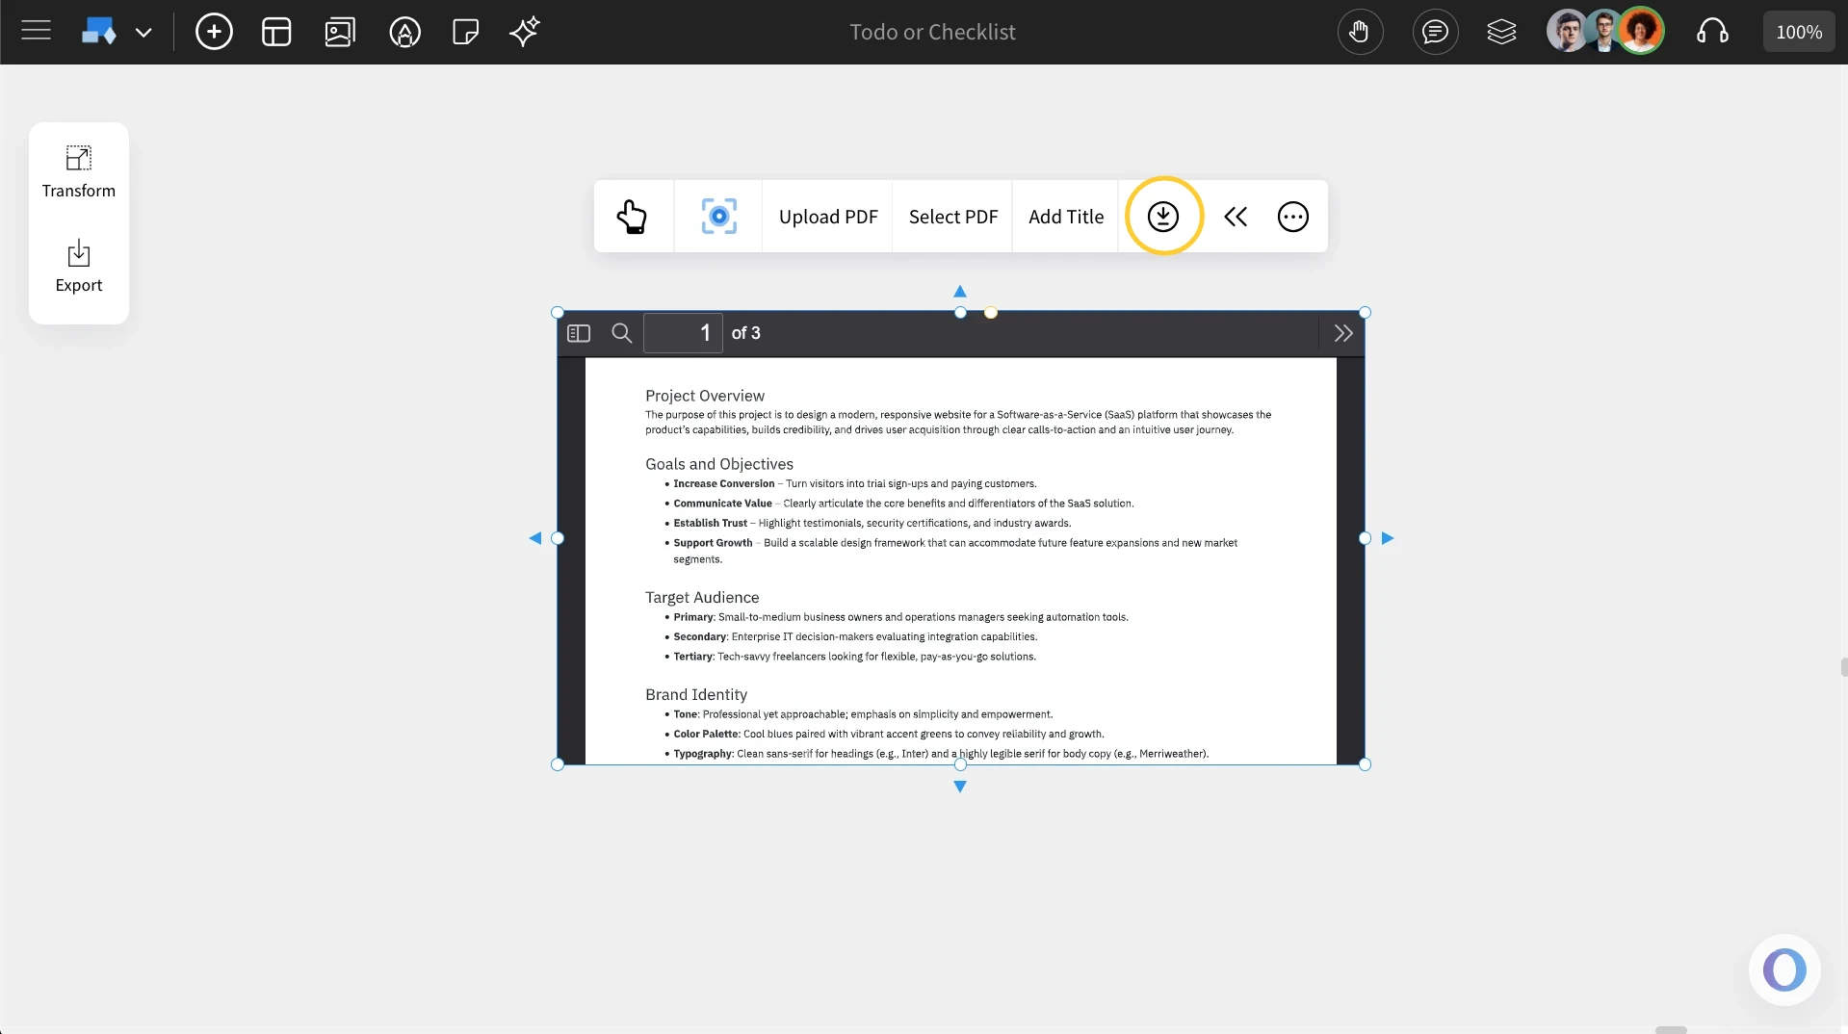
Task: Expand the board type dropdown chevron
Action: coord(143,32)
